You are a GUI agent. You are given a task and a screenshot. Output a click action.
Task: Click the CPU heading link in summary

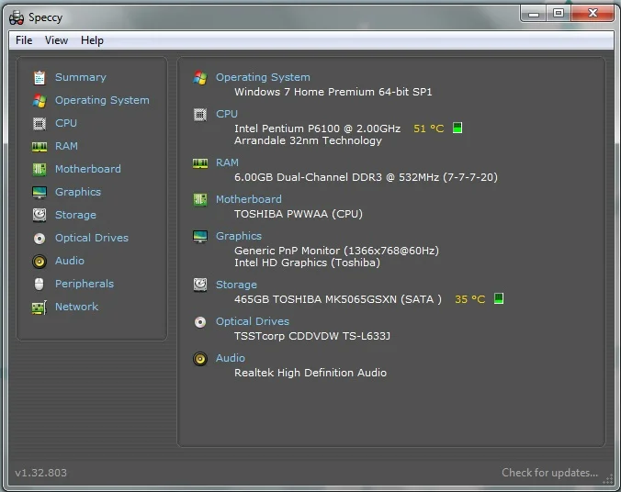tap(227, 114)
